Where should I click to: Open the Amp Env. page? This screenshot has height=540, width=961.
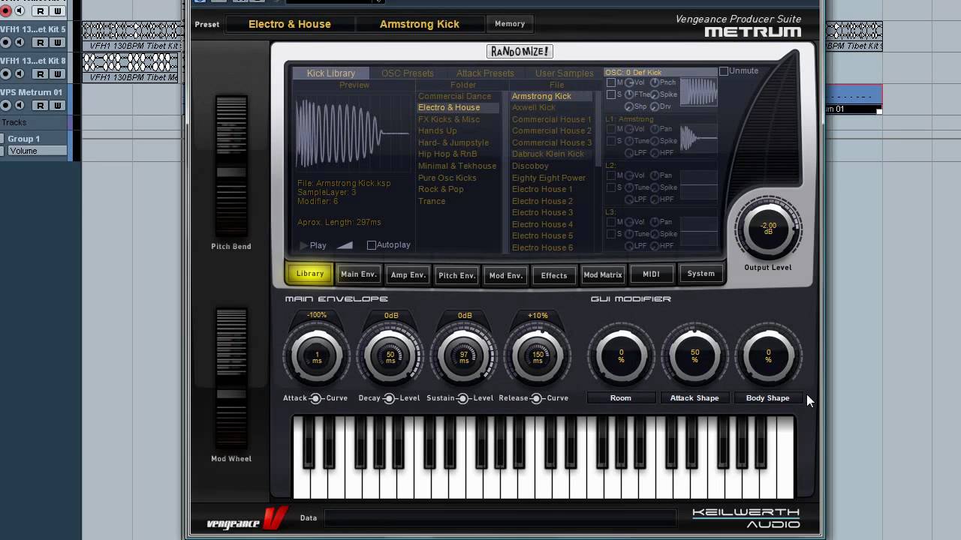pos(408,274)
